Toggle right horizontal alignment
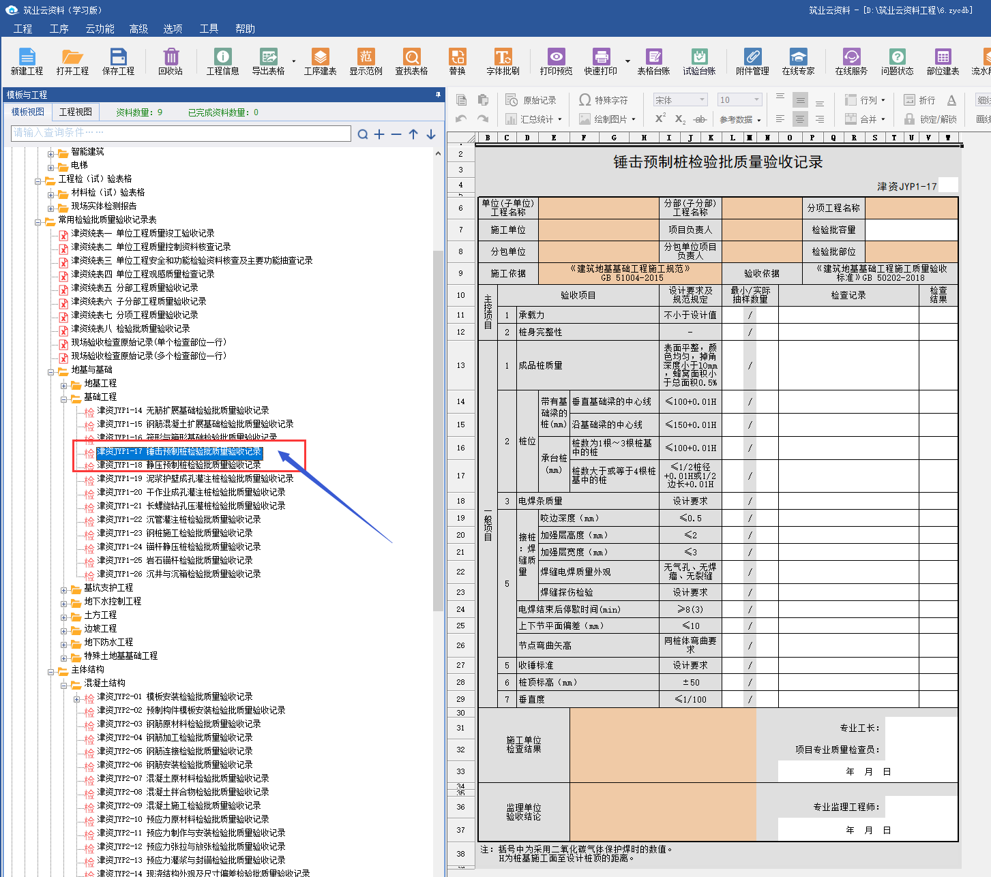This screenshot has width=991, height=877. 820,119
